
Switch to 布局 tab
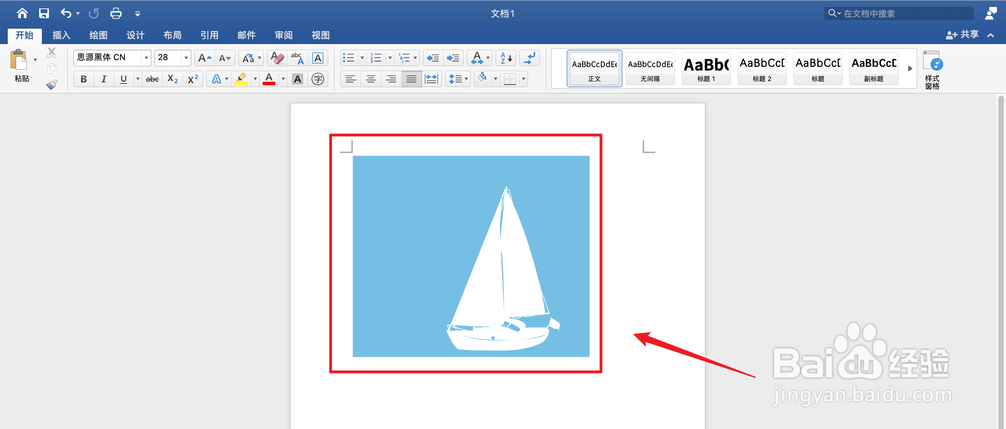click(x=172, y=35)
